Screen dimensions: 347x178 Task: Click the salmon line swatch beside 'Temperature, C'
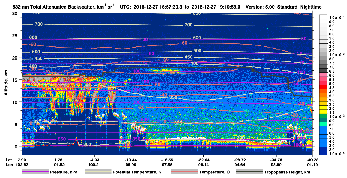[184, 172]
